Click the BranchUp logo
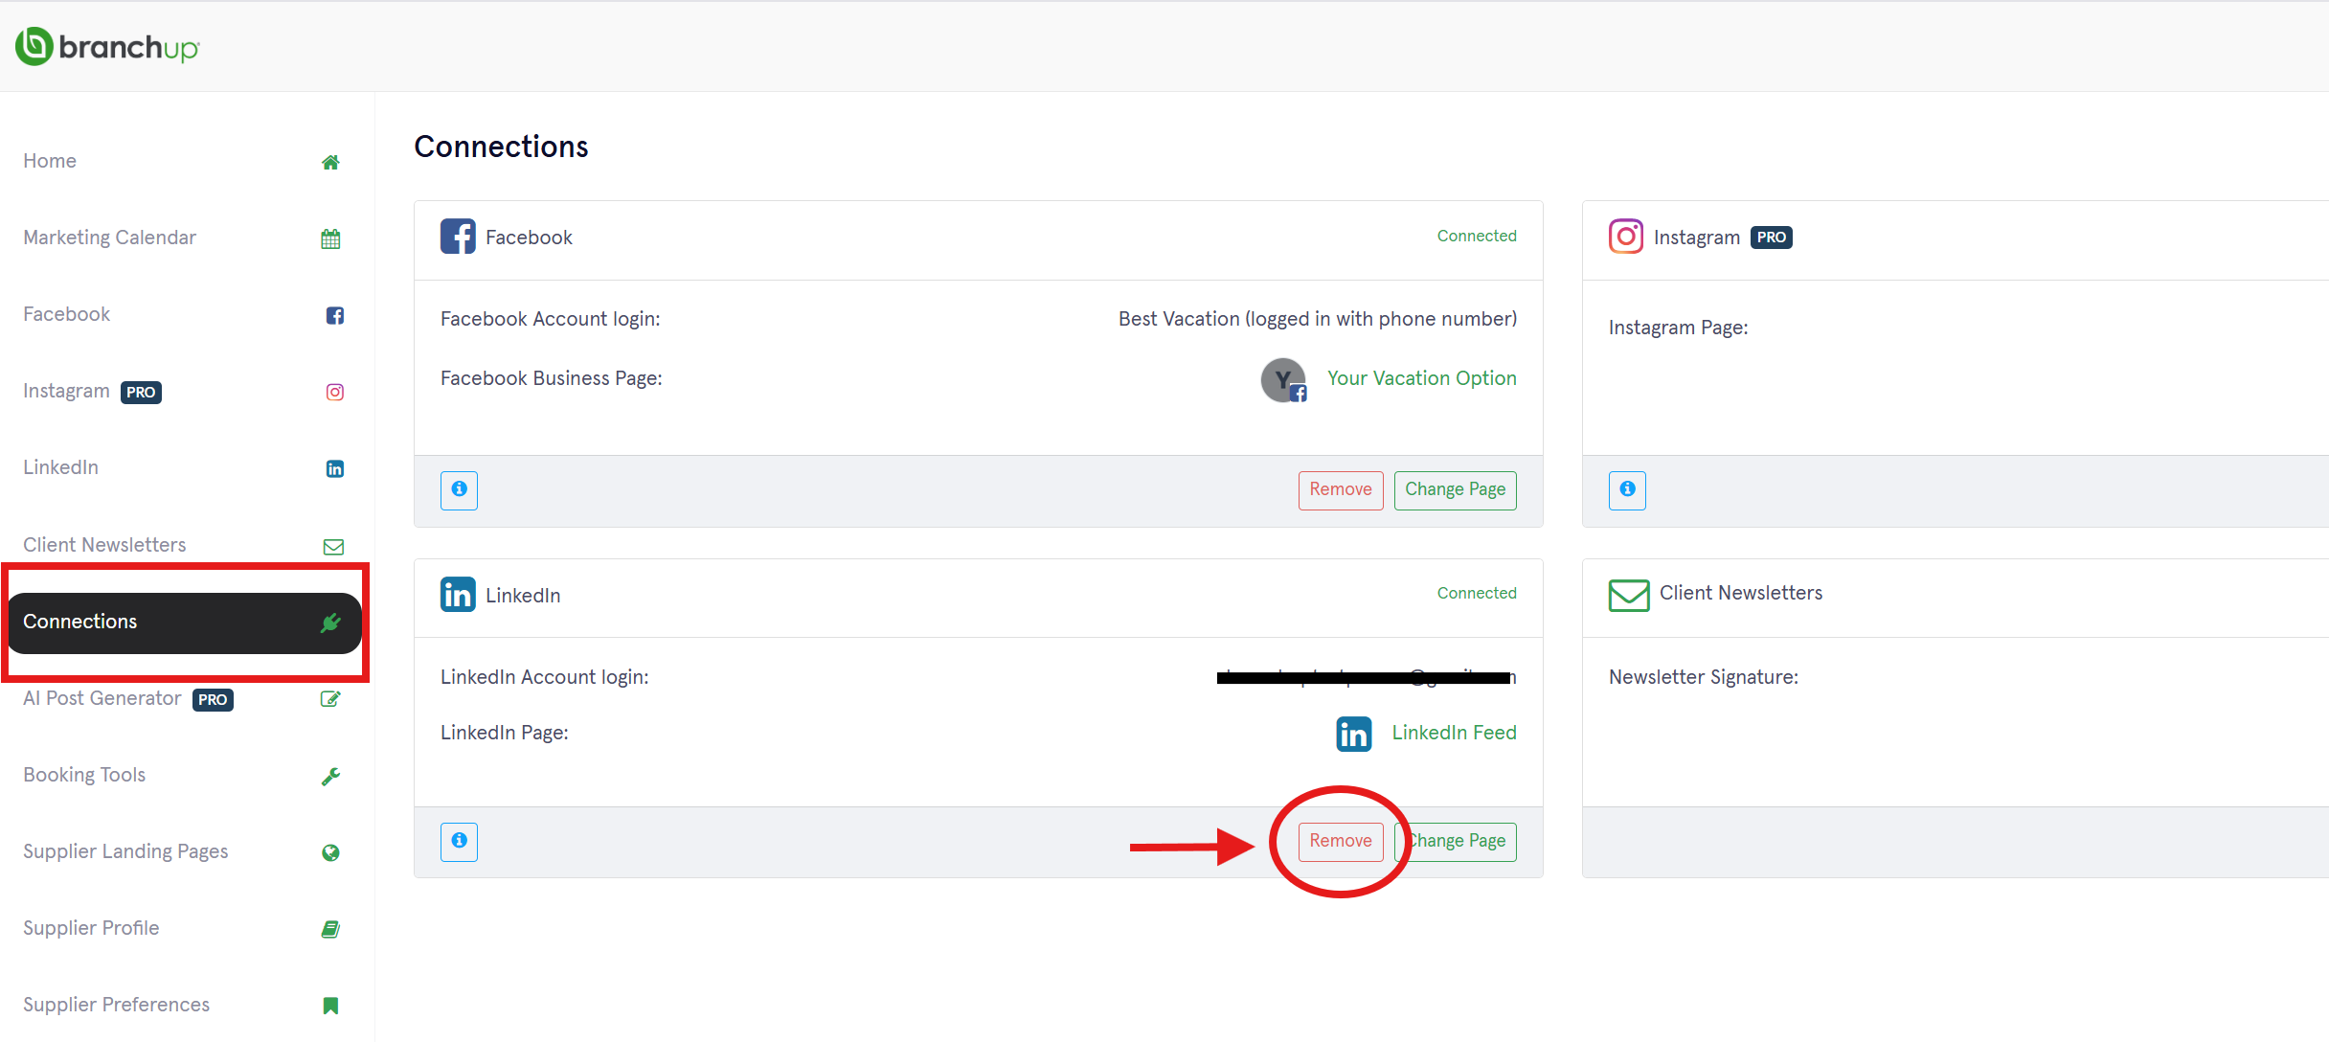 (107, 46)
